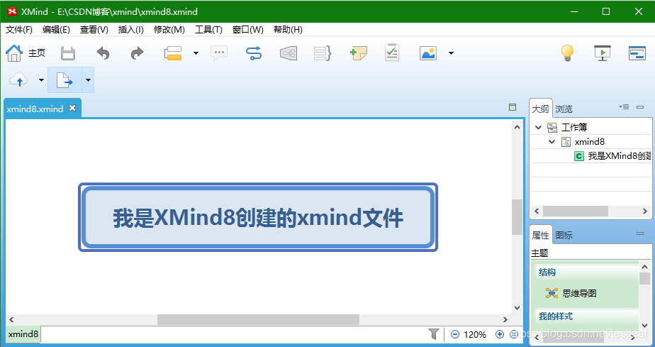Insert a relationship line

tap(254, 53)
